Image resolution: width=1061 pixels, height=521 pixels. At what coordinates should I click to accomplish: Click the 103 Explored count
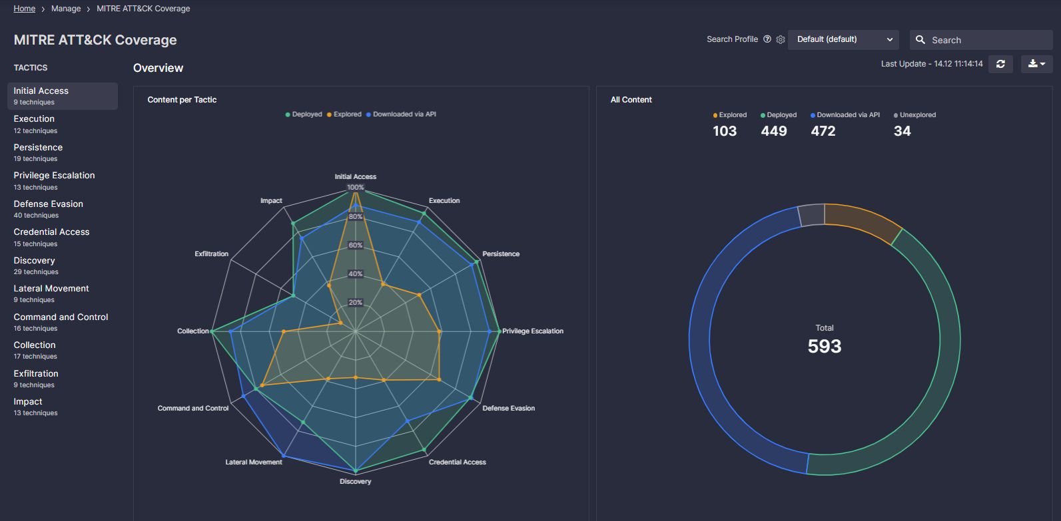pyautogui.click(x=725, y=131)
